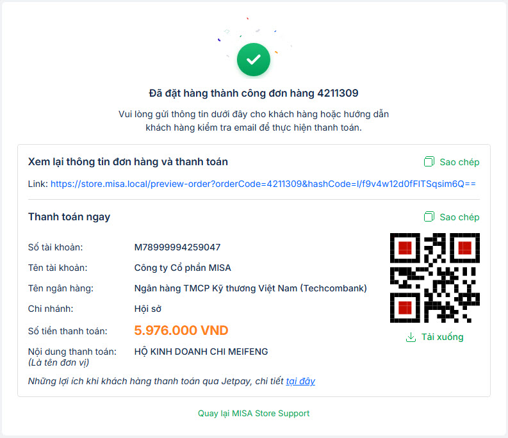
Task: Click the green success checkmark icon
Action: (254, 60)
